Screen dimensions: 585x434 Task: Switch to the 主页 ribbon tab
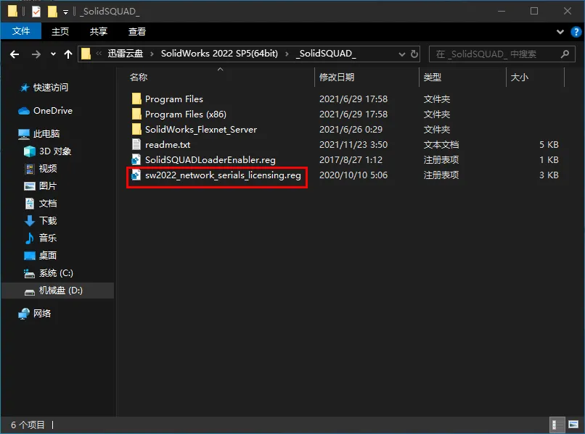[60, 31]
